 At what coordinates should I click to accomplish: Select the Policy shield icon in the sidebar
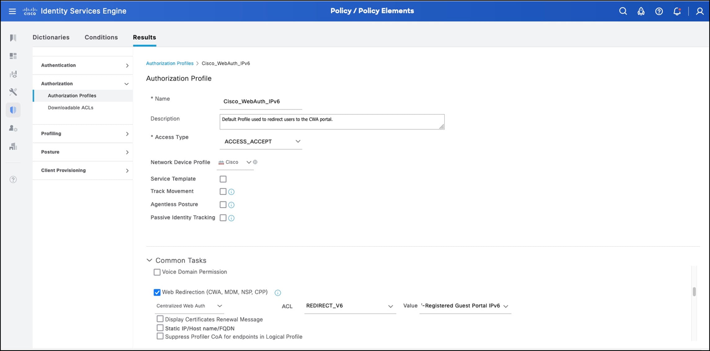click(x=13, y=110)
